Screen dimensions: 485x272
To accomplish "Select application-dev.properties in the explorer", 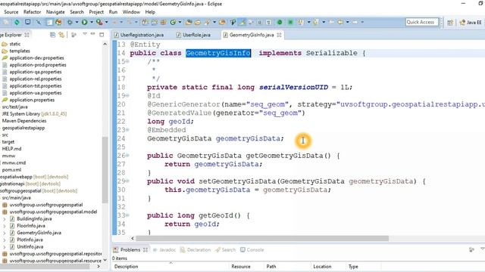I will tap(36, 58).
